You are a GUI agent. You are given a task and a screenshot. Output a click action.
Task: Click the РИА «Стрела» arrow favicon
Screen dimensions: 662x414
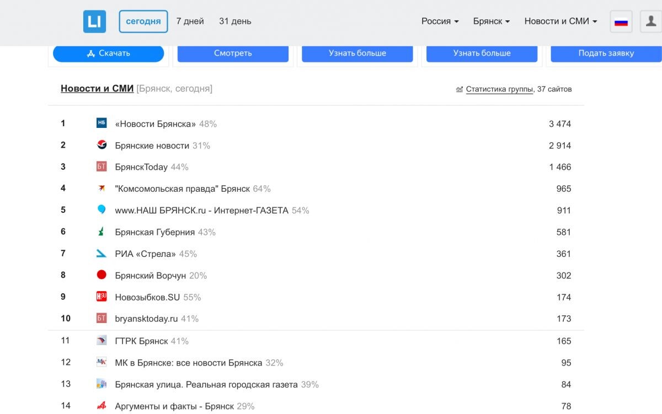[102, 254]
